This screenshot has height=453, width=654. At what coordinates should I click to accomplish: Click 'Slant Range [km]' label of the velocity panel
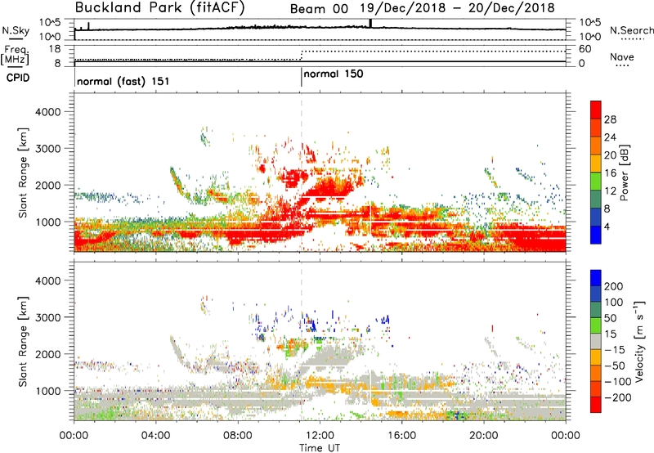pyautogui.click(x=23, y=341)
